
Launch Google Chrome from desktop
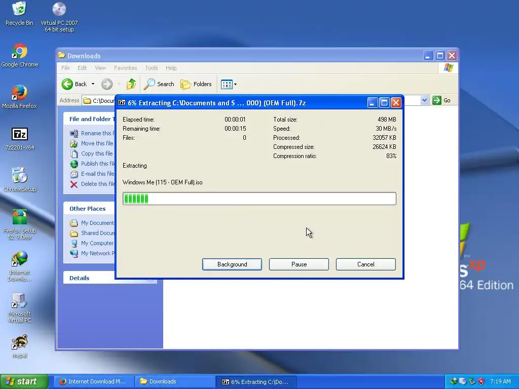click(20, 55)
